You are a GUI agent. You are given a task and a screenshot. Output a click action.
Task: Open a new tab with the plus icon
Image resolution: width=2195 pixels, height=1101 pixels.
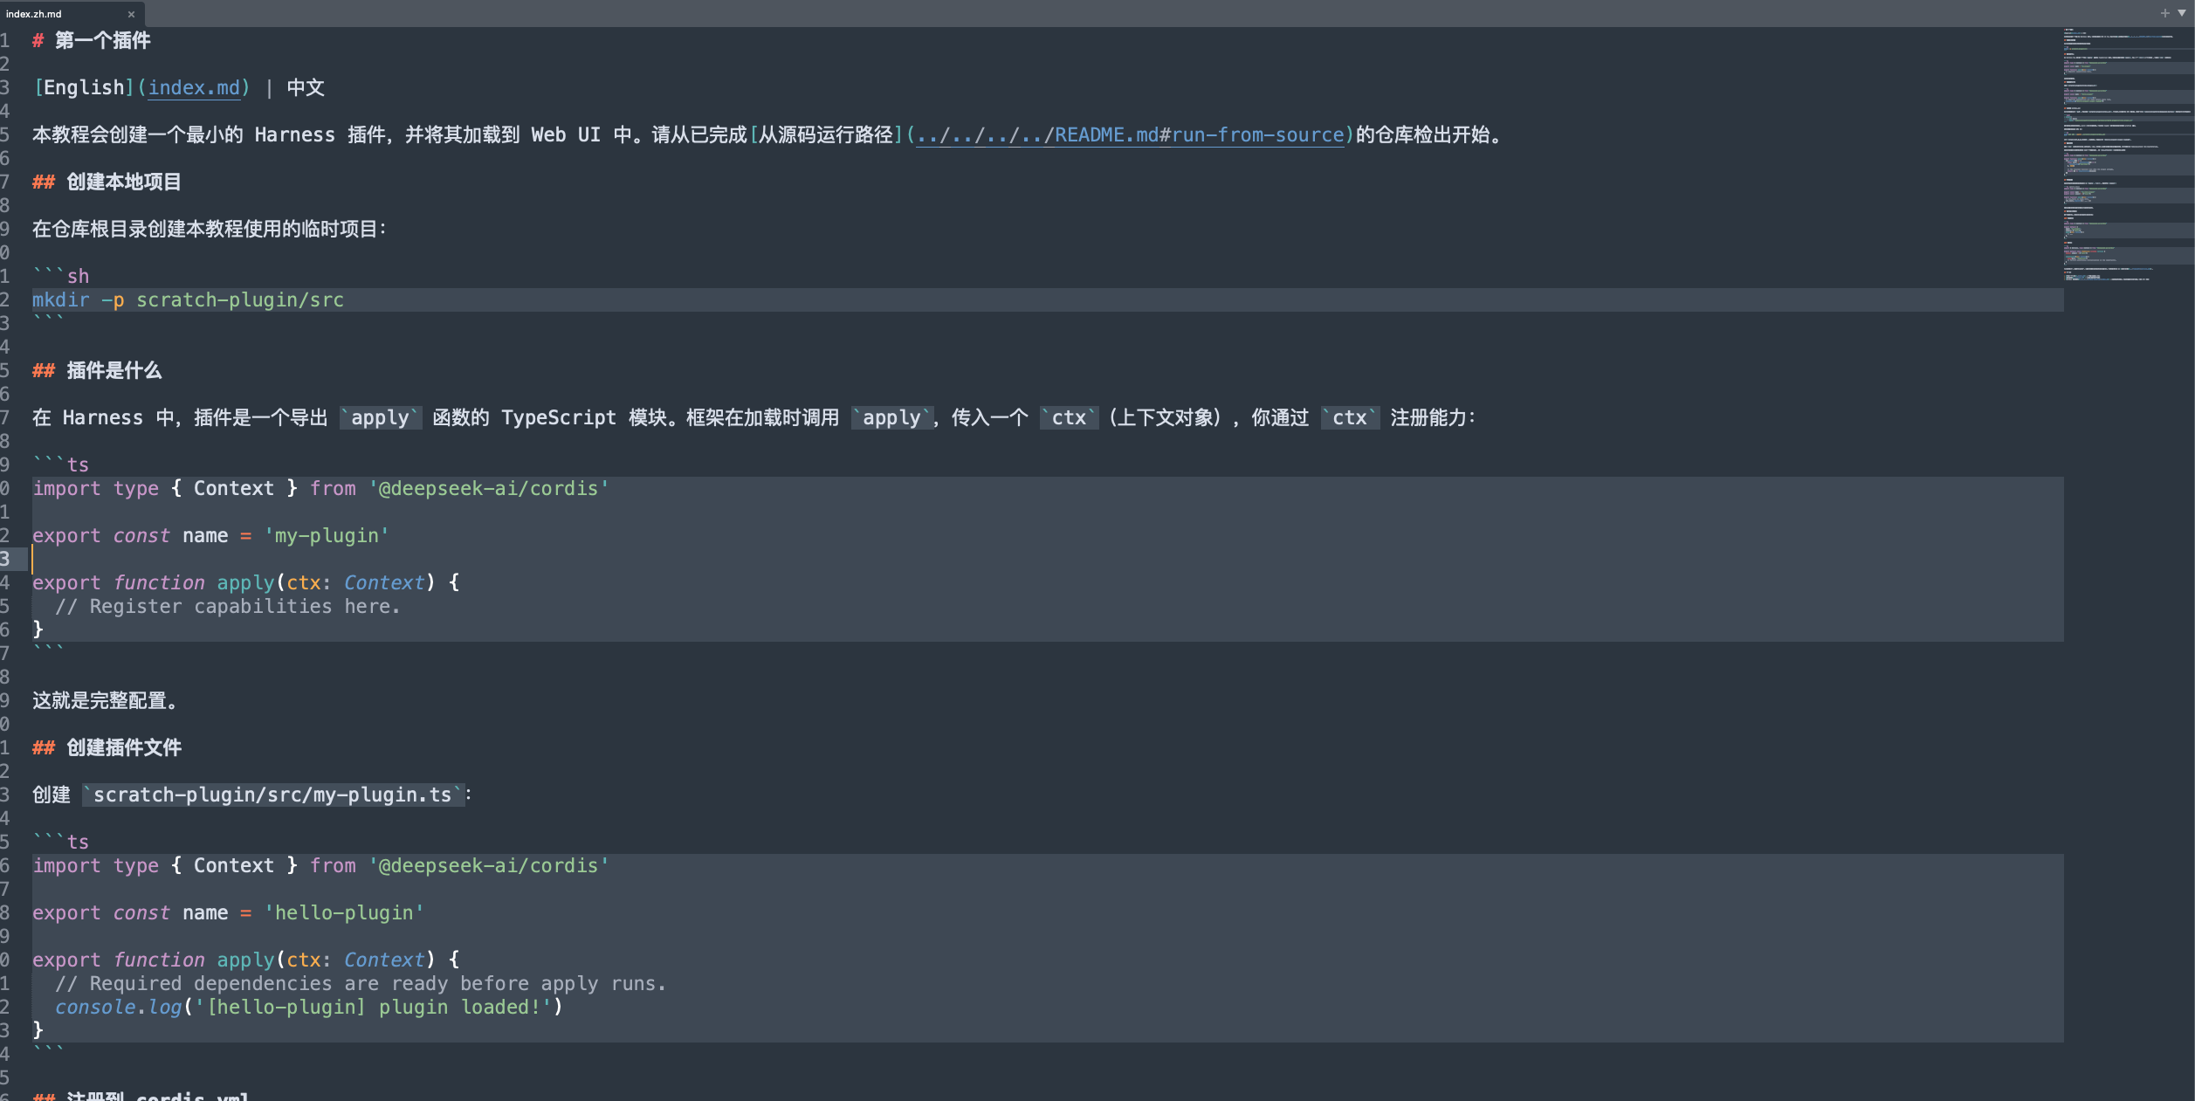click(x=2165, y=13)
